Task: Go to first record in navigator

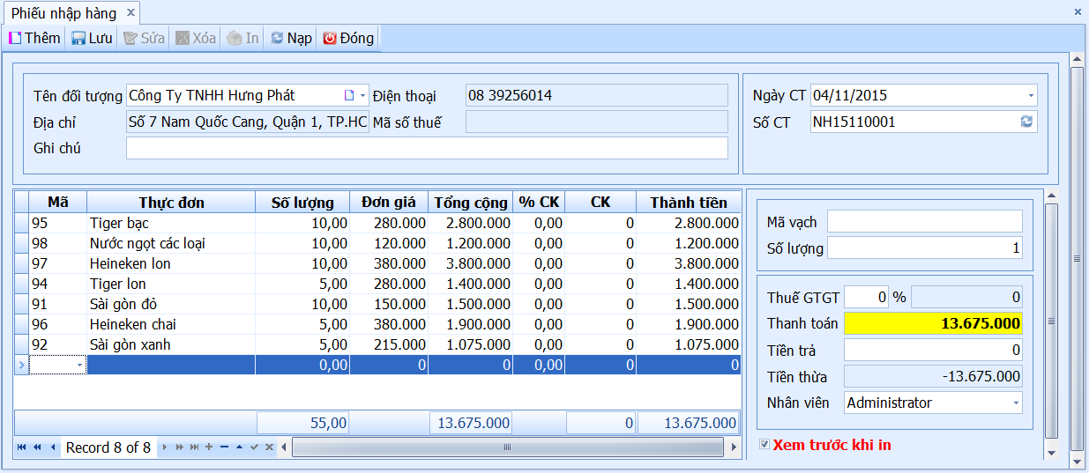Action: (22, 447)
